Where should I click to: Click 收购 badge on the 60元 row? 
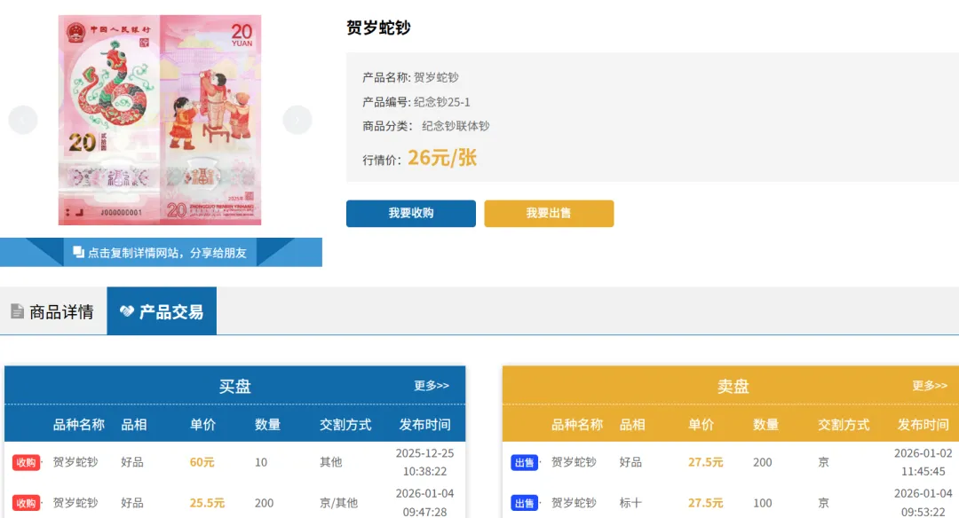coord(26,462)
